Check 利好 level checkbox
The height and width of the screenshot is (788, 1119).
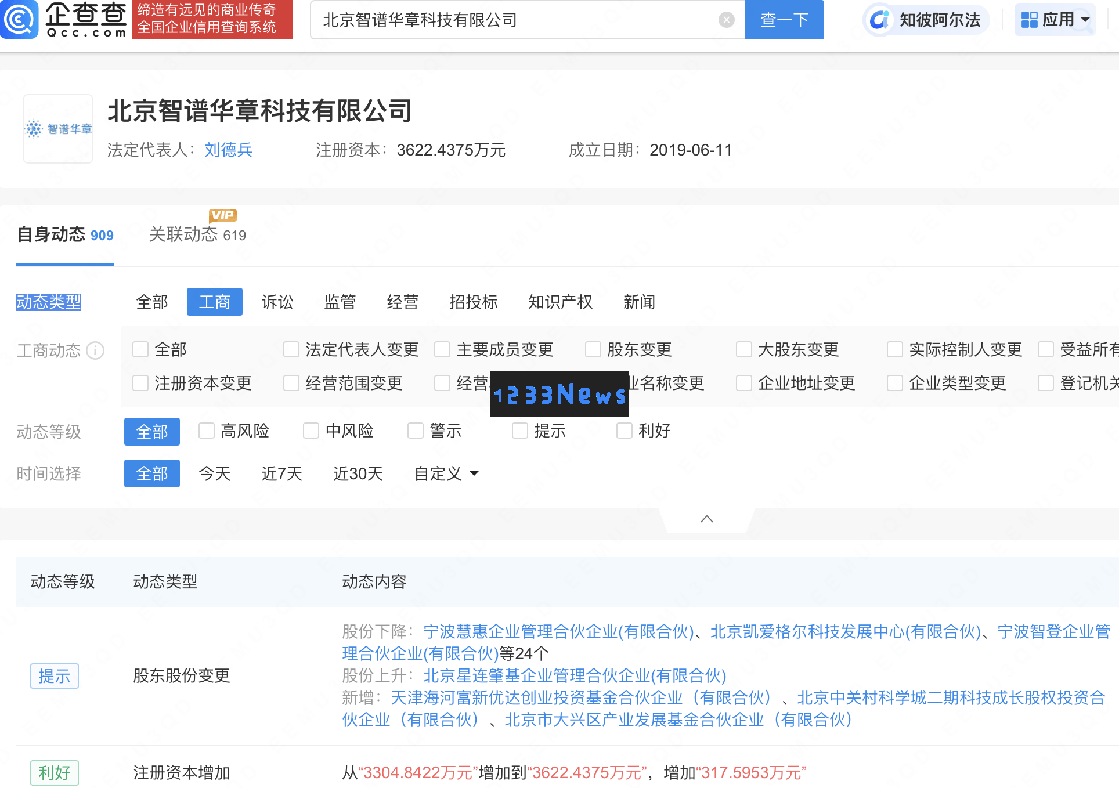click(x=625, y=431)
